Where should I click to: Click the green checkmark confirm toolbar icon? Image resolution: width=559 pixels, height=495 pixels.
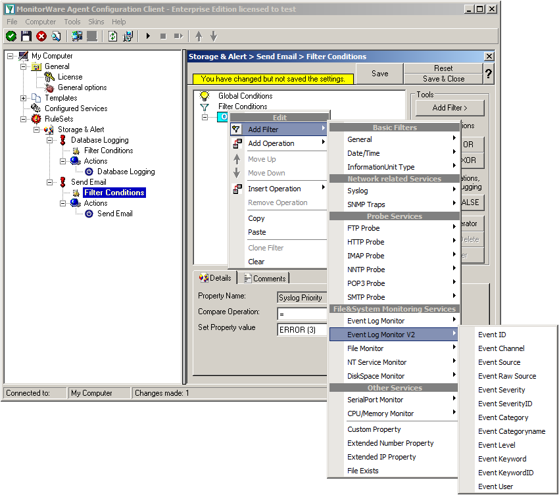click(x=11, y=36)
